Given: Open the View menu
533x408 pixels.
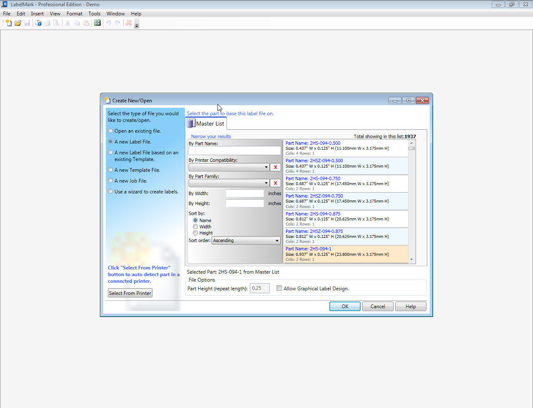Looking at the screenshot, I should [x=55, y=14].
